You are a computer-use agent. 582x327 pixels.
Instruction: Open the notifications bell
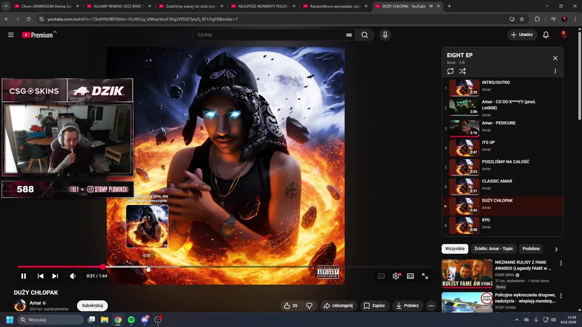pos(546,35)
